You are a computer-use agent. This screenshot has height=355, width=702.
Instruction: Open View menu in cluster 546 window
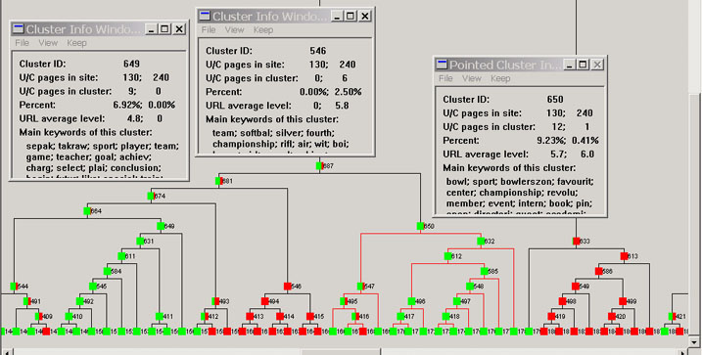235,30
